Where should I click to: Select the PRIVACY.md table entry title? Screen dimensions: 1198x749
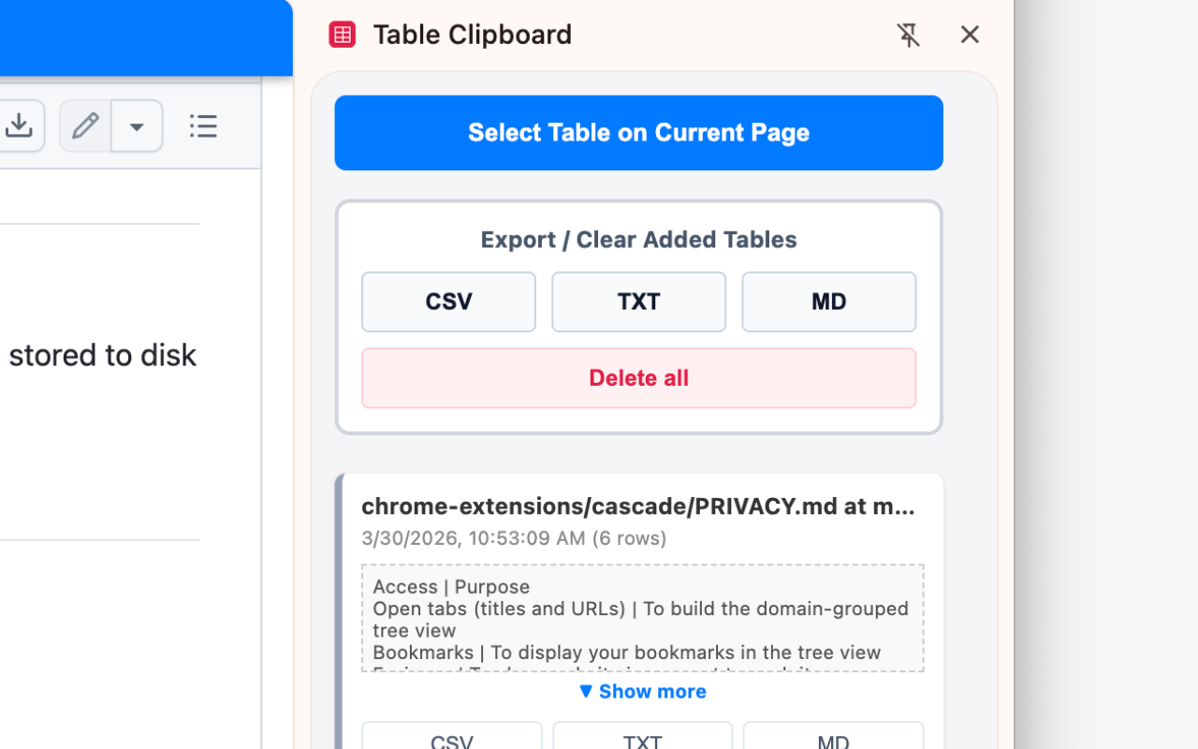(x=638, y=507)
